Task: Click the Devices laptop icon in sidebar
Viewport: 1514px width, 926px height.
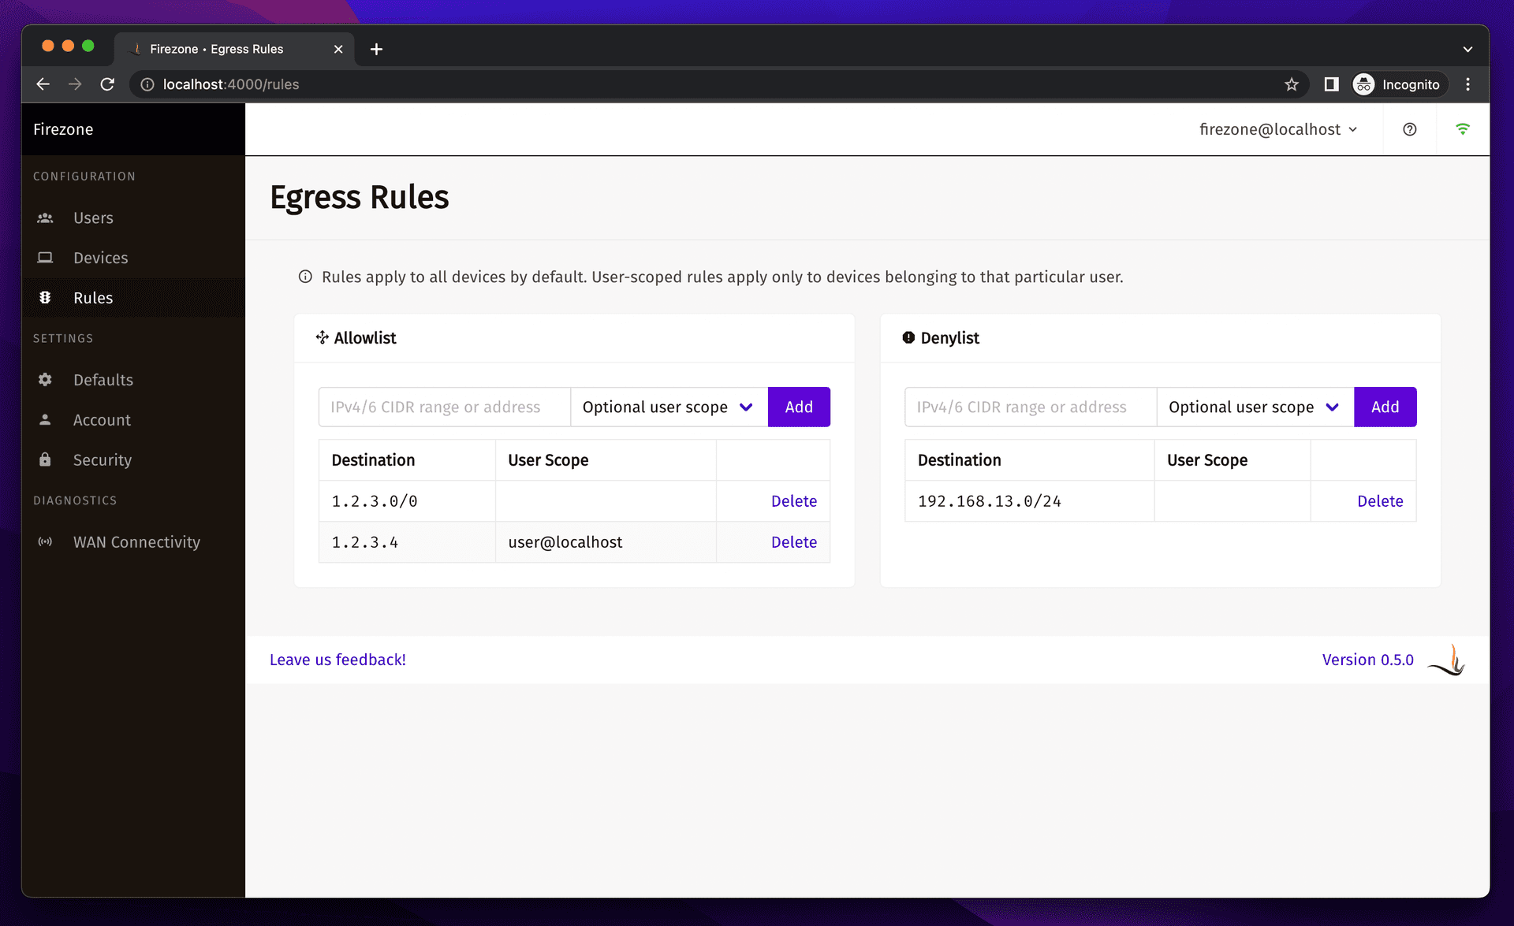Action: pos(45,258)
